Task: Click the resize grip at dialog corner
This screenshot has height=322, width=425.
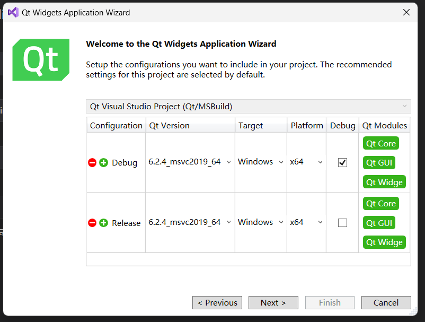Action: coord(413,311)
